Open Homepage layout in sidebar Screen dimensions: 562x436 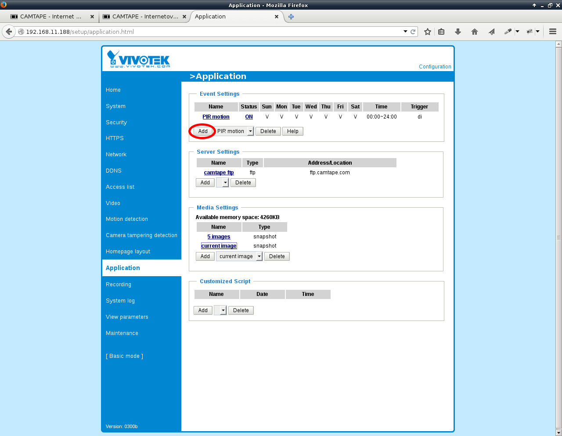pyautogui.click(x=128, y=252)
